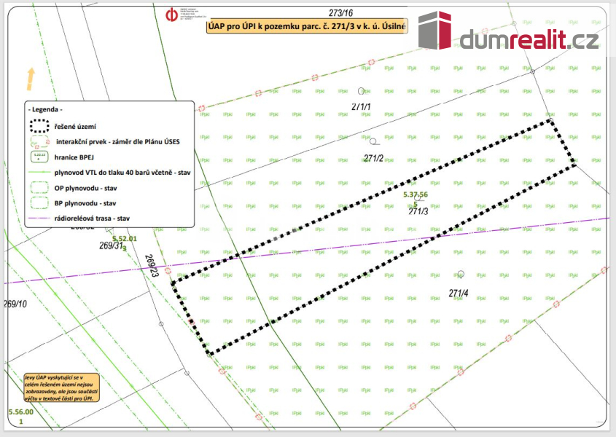Select parcel label 271/2
This screenshot has height=437, width=616.
coord(373,158)
